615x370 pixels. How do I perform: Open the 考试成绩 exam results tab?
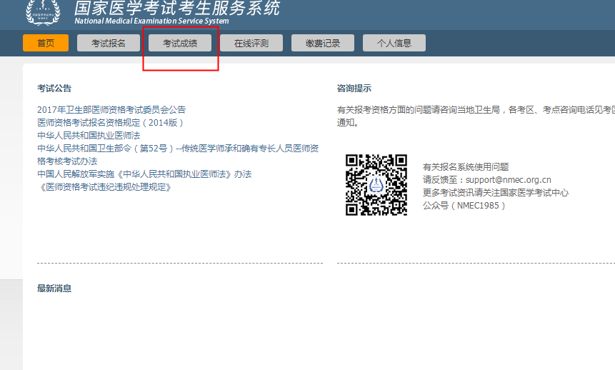(180, 43)
